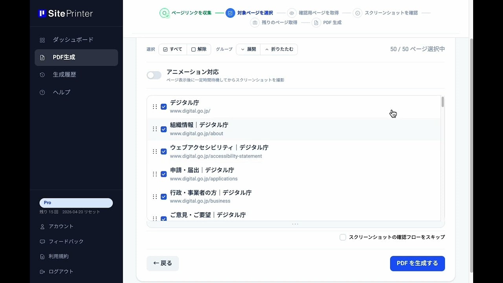Click drag handle of 組織情報 row
The width and height of the screenshot is (503, 283).
click(155, 129)
